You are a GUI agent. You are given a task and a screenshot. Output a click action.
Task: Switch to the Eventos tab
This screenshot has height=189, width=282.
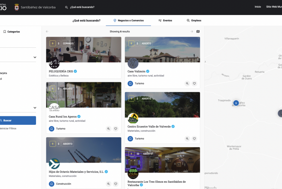(x=165, y=21)
